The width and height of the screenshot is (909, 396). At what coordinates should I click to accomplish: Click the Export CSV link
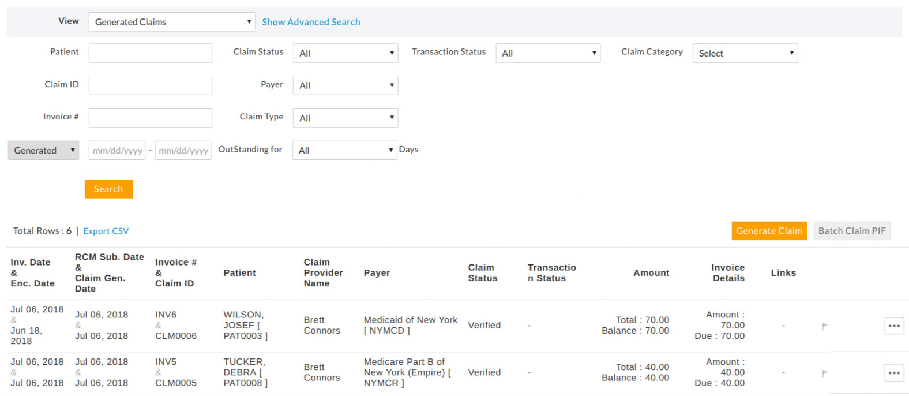coord(106,231)
